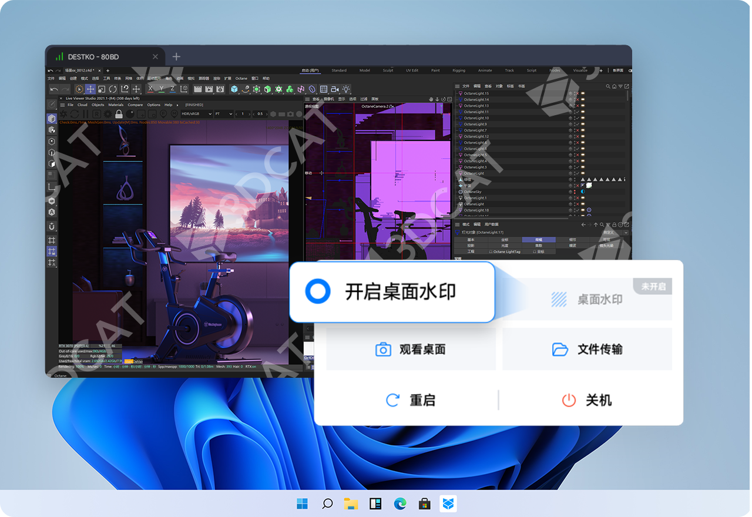
Task: Select the 开启桌面水印 radio button
Action: tap(318, 291)
